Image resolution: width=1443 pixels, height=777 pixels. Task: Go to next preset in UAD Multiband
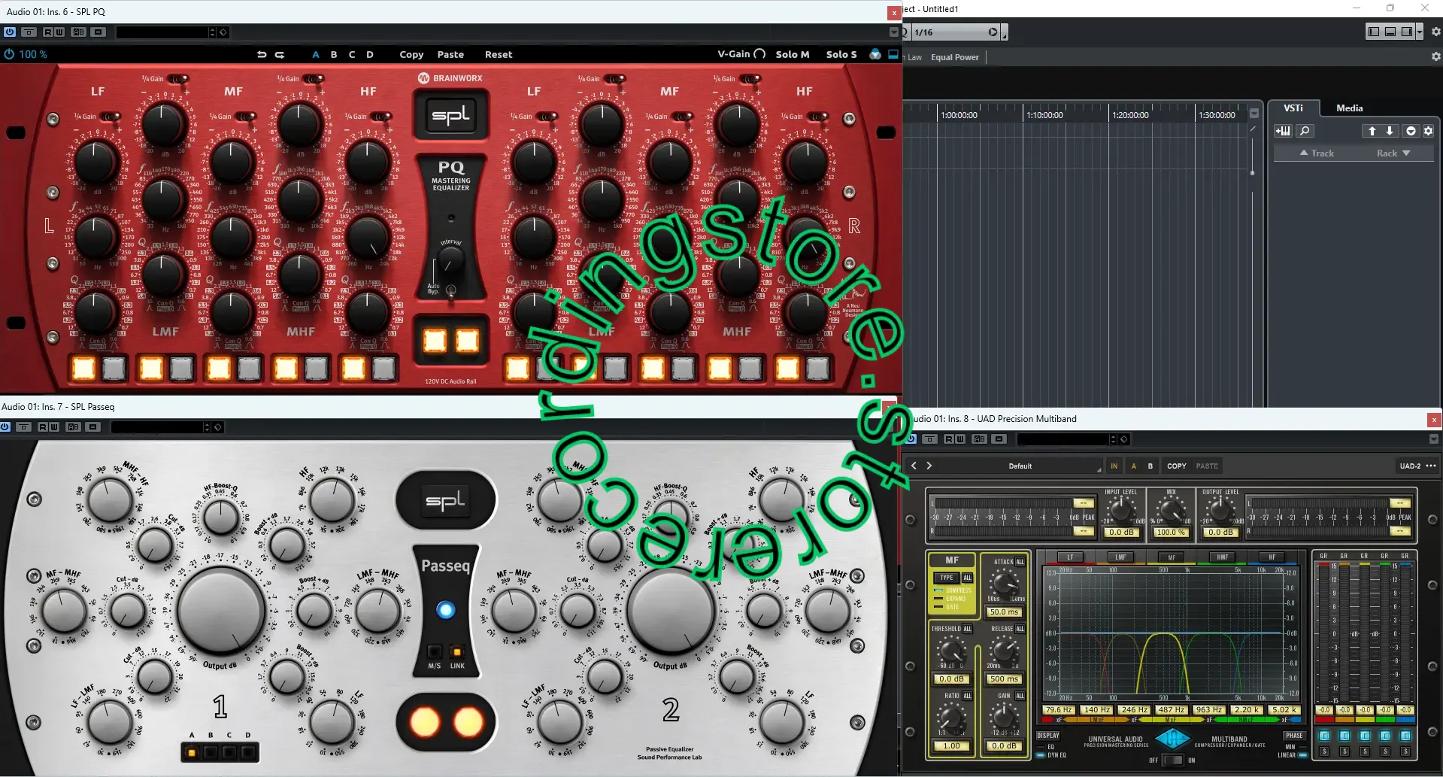pyautogui.click(x=929, y=466)
